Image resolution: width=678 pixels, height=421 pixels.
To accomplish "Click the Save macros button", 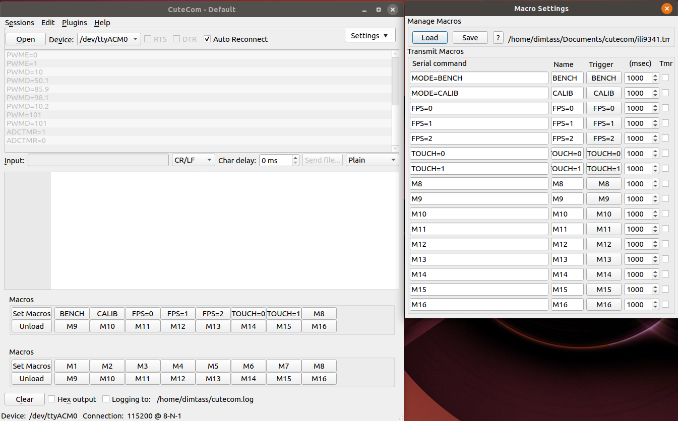I will coord(470,38).
